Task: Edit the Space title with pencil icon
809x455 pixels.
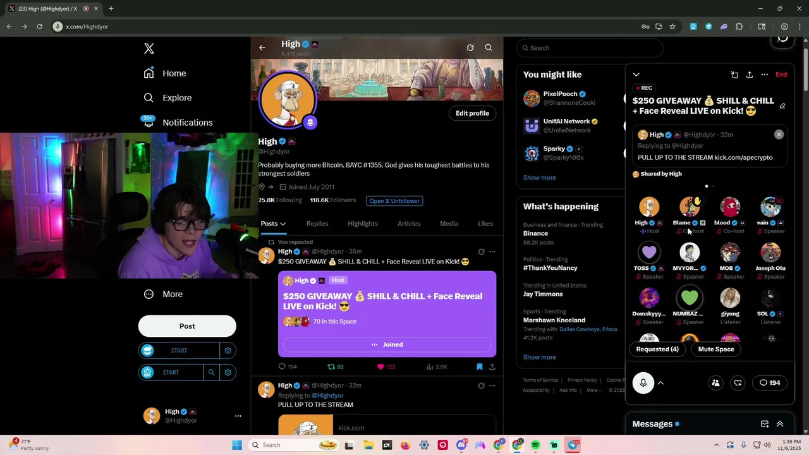Action: pyautogui.click(x=782, y=106)
